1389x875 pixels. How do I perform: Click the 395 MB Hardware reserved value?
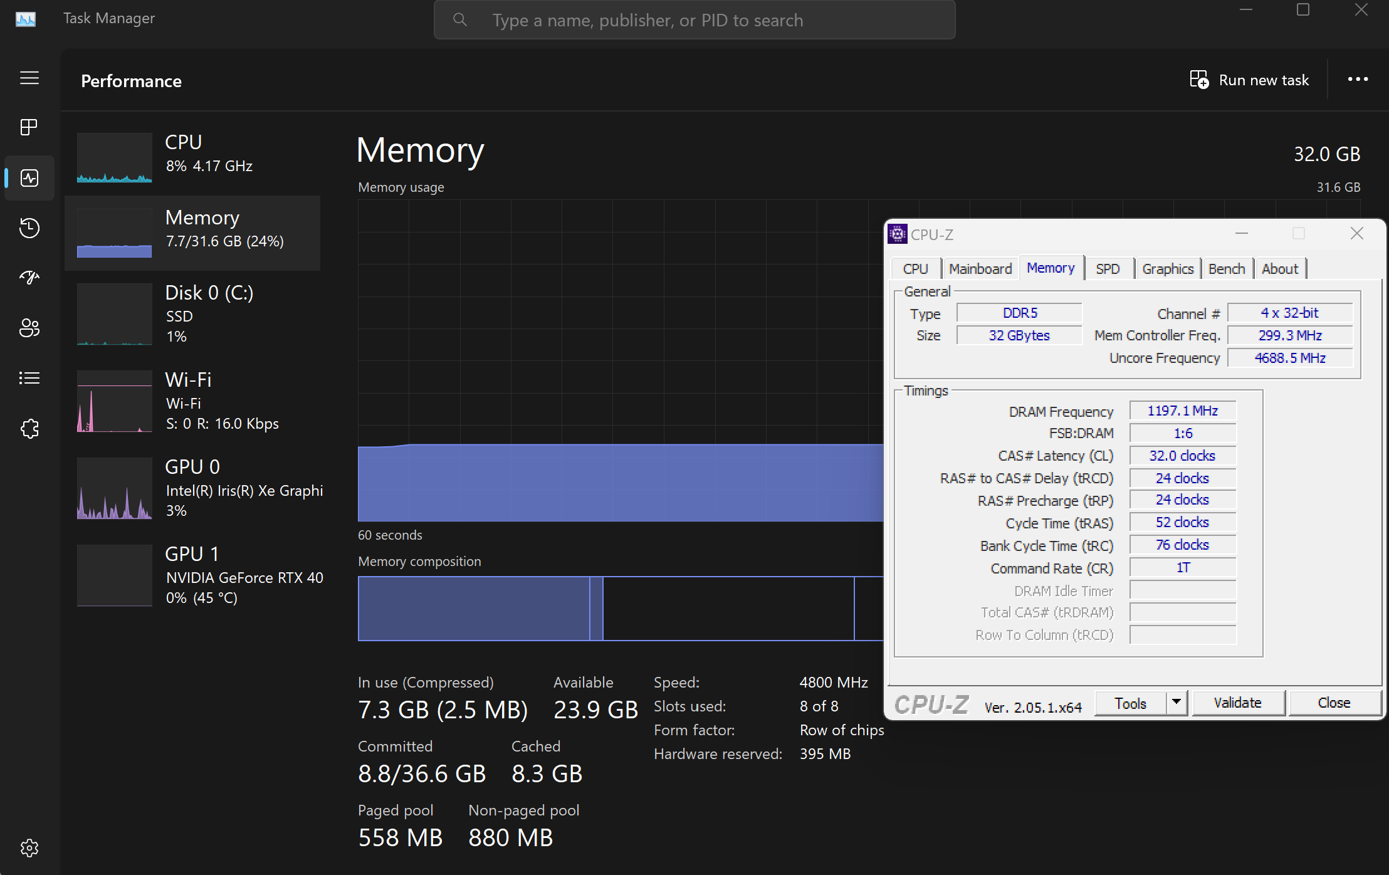pos(826,754)
